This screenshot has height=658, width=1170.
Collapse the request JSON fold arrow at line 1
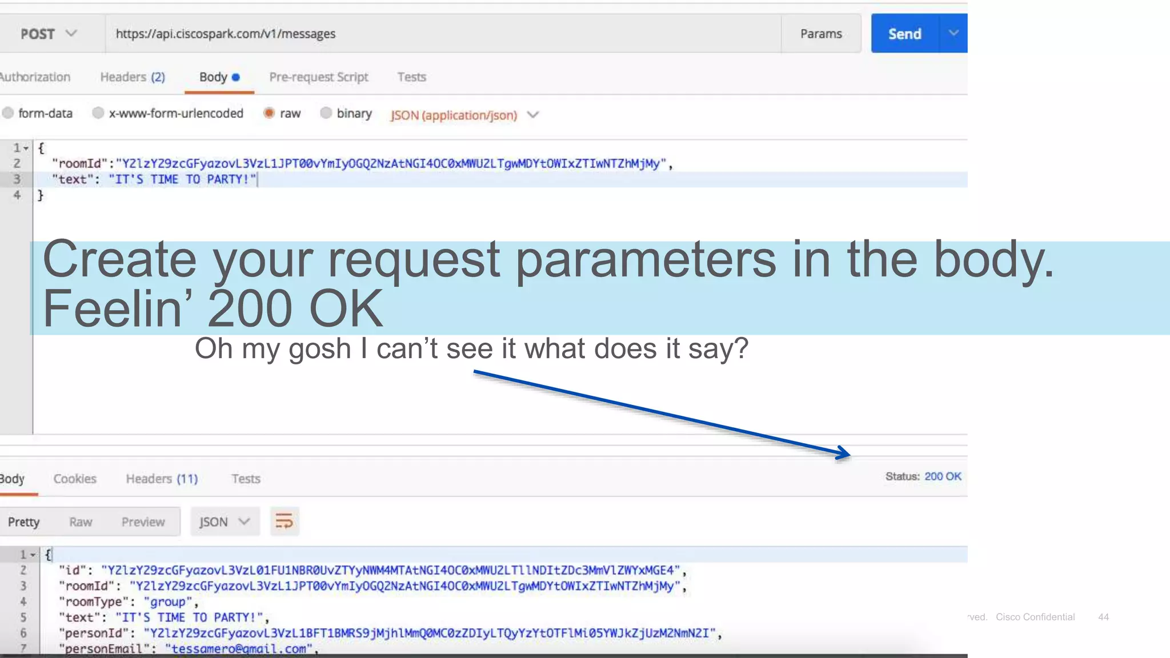[26, 149]
